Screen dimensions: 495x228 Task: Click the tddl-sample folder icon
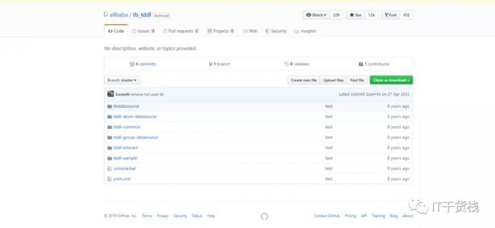pos(110,158)
